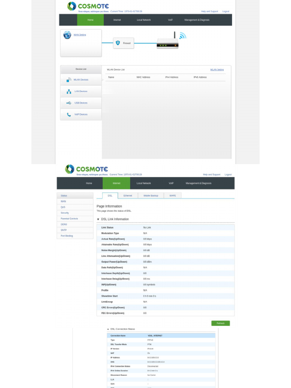The height and width of the screenshot is (388, 291).
Task: Select Port Binding in the sidebar
Action: point(75,236)
